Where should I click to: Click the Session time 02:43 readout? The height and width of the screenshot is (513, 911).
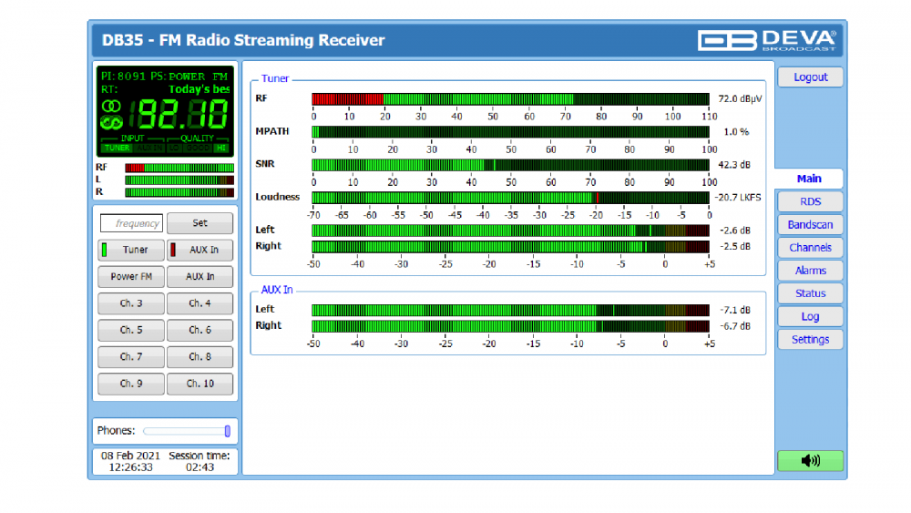(x=200, y=461)
